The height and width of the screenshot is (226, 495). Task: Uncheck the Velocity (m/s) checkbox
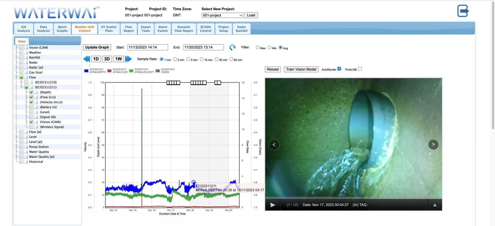tap(31, 102)
